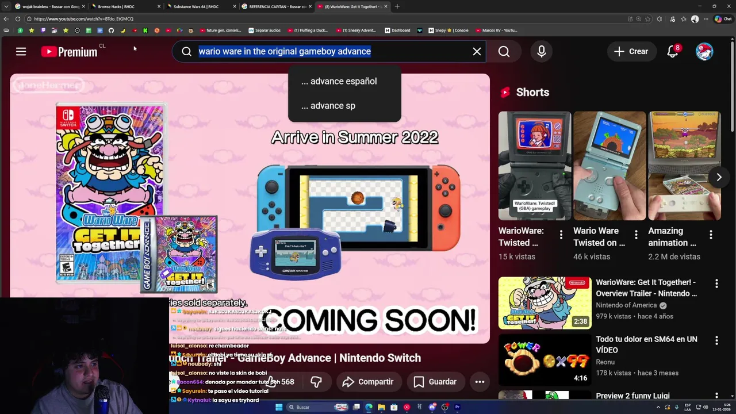Open the 'Get It Together! Overview Trailer' video title
The image size is (736, 414).
646,288
